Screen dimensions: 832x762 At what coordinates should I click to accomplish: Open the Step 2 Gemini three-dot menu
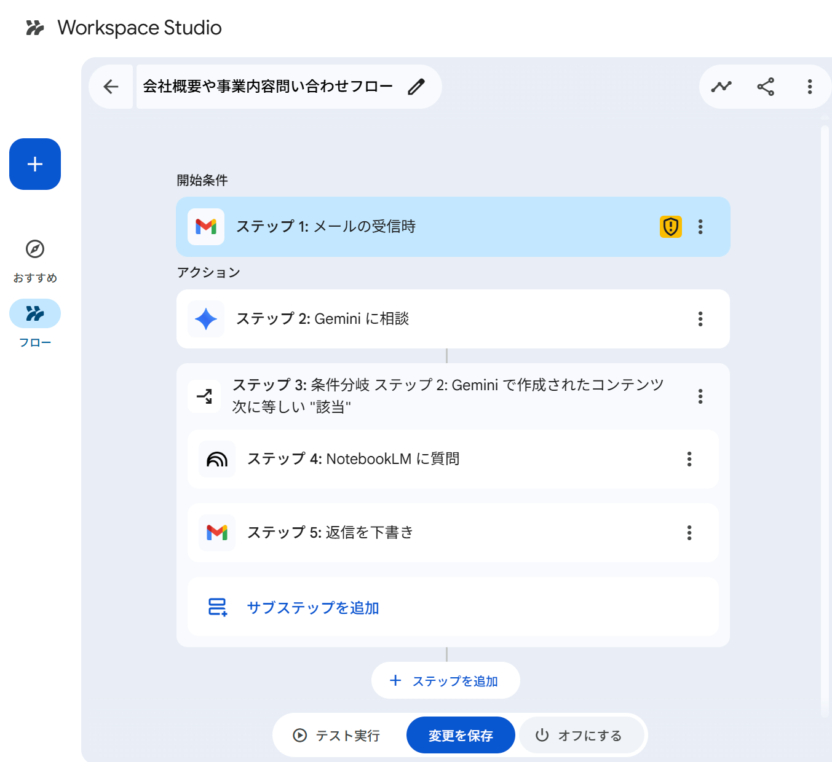click(x=700, y=319)
